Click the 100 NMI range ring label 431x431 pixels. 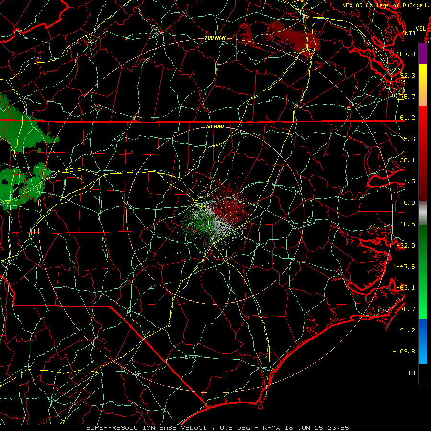coord(215,38)
